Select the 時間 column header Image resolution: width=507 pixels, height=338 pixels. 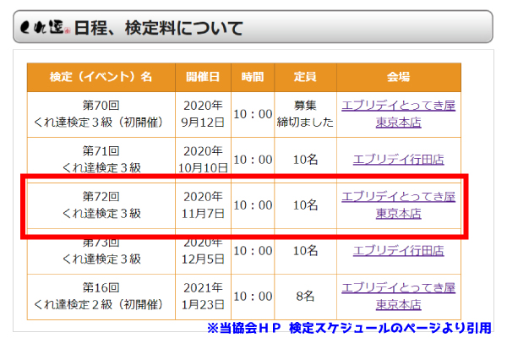tap(252, 77)
